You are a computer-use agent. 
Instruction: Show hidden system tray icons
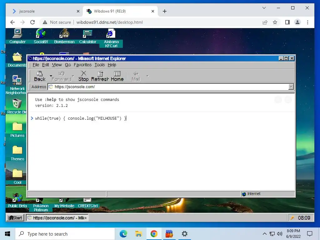(x=264, y=234)
